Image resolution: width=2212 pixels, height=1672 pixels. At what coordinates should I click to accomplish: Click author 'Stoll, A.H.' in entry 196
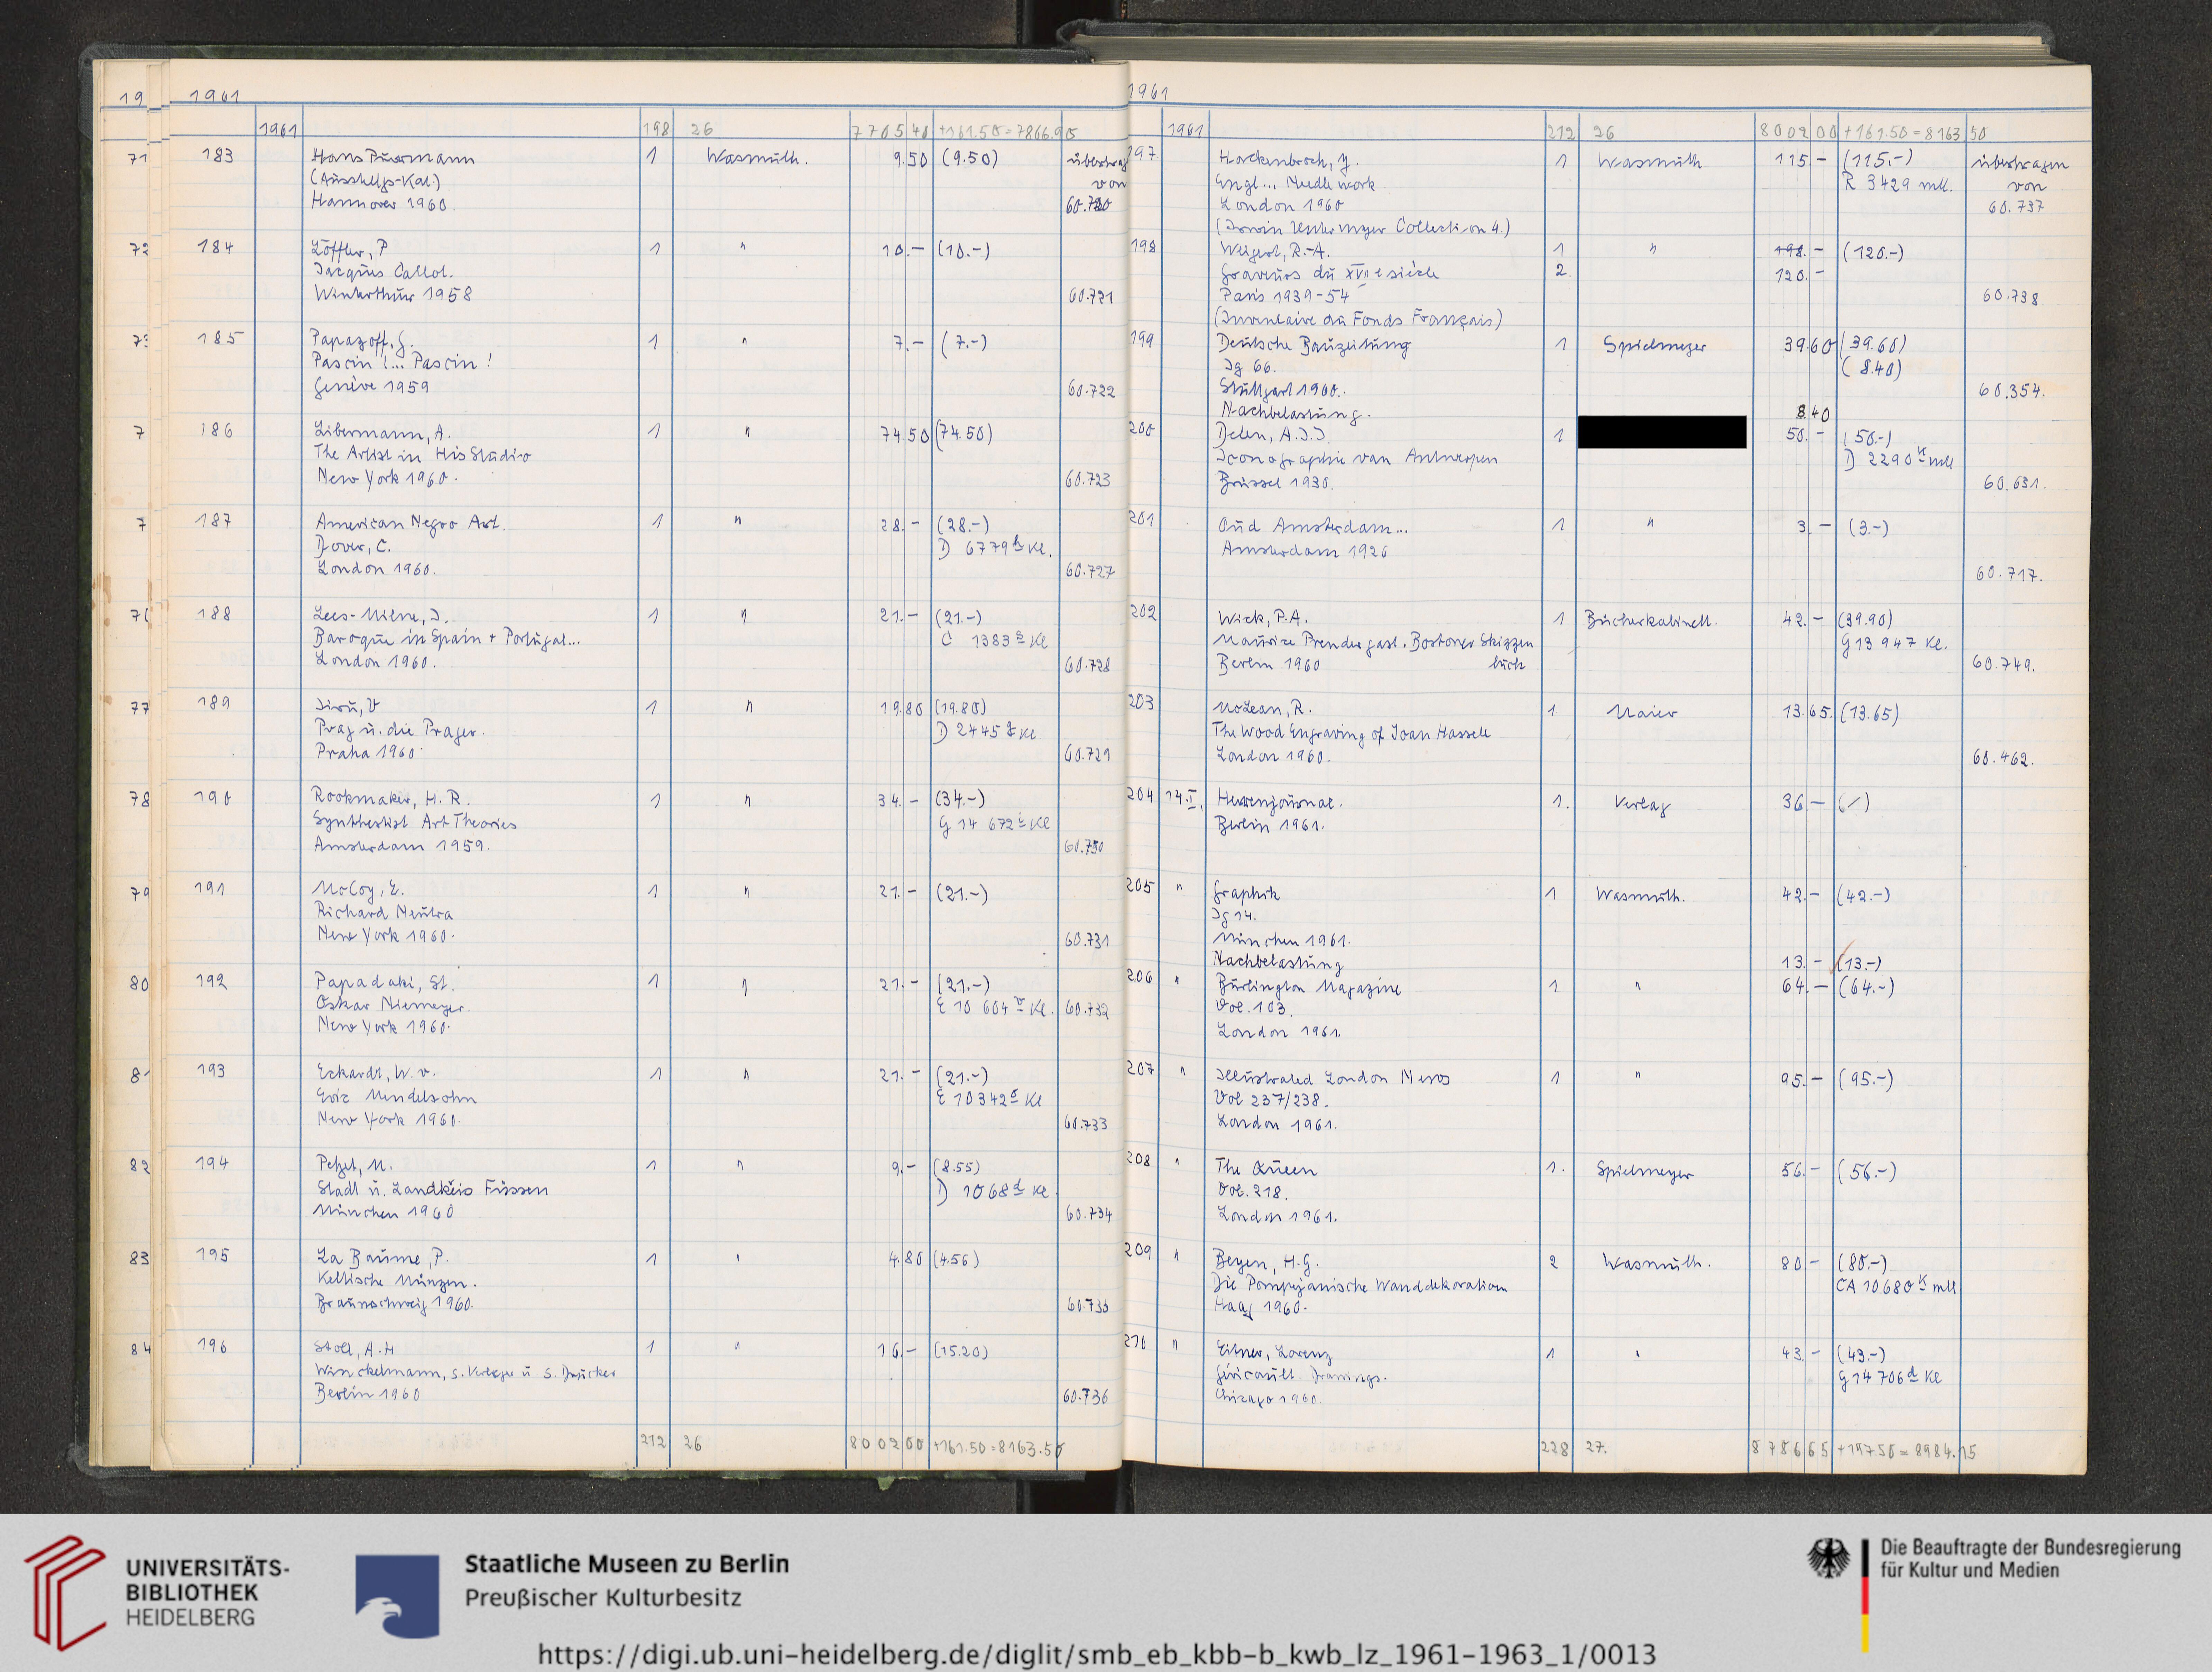(355, 1348)
